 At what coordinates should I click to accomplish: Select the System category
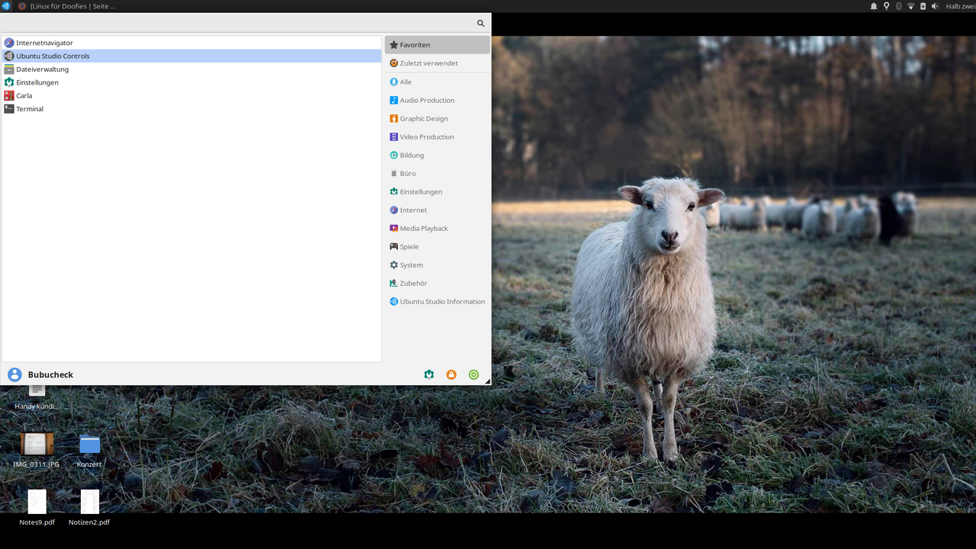[x=438, y=265]
